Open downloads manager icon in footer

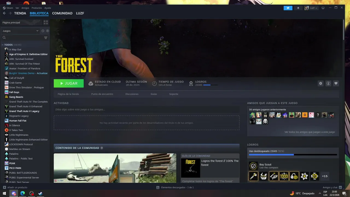[158, 187]
